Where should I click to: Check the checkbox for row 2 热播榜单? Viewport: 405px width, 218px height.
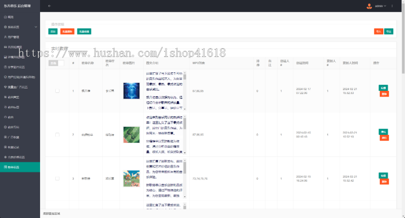click(57, 135)
